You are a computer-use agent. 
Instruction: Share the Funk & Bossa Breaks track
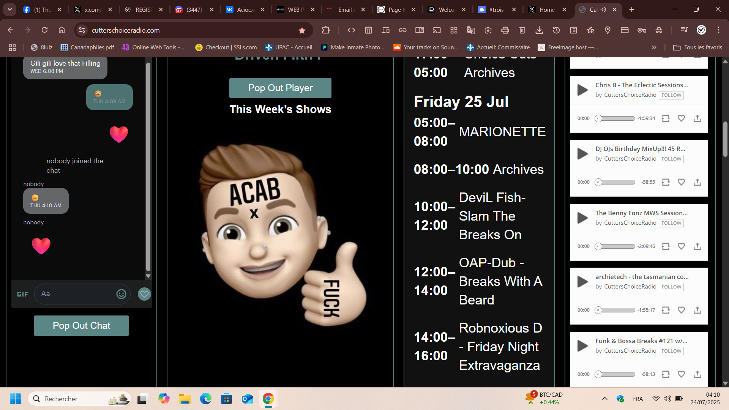click(697, 374)
